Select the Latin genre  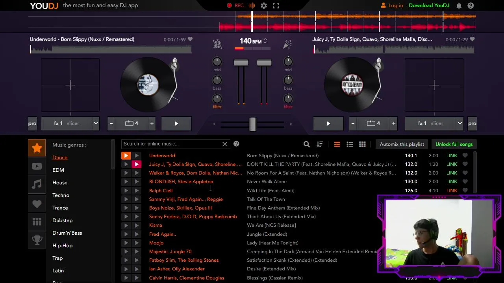(x=58, y=271)
